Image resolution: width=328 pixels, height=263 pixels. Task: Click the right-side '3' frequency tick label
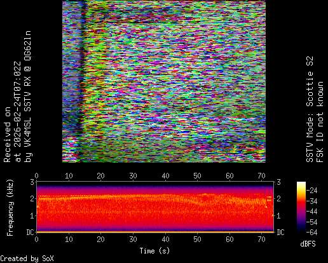[x=278, y=182]
